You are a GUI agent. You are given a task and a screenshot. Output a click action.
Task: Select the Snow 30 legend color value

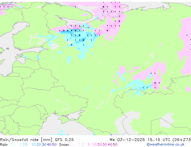pyautogui.click(x=105, y=145)
